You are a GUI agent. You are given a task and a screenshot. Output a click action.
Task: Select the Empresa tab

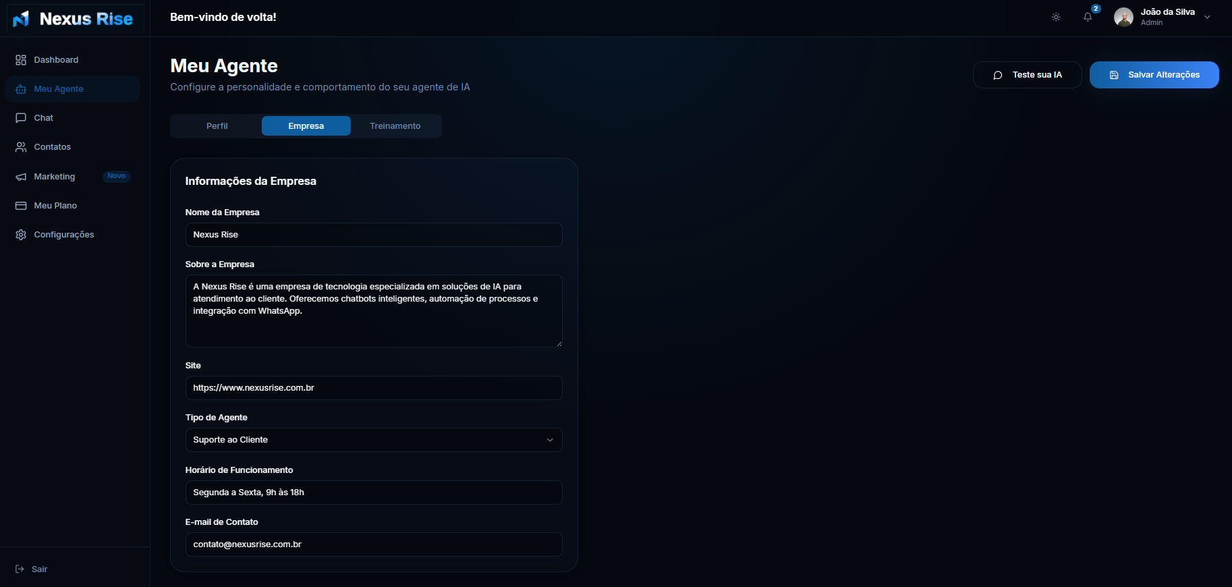(x=306, y=126)
